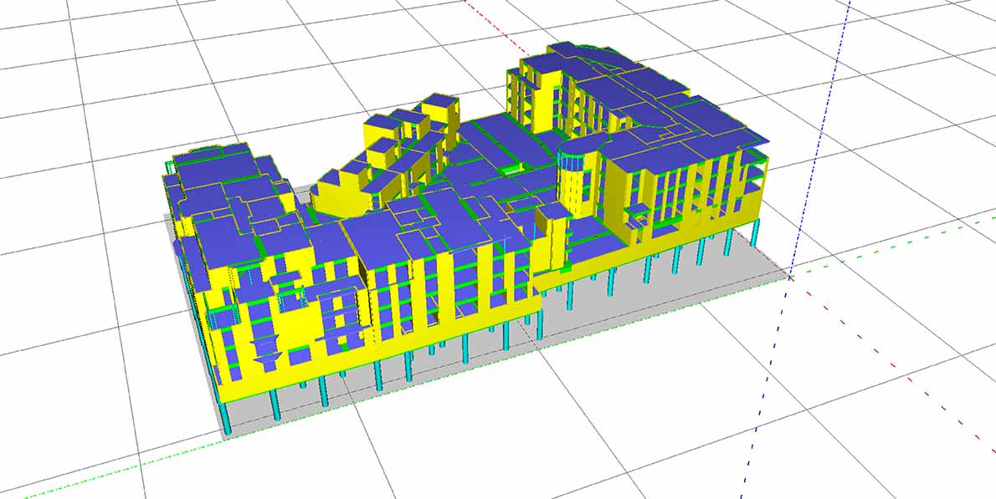Screen dimensions: 996x499
Task: Pick the cyan column at front-left building corner
Action: tap(226, 414)
